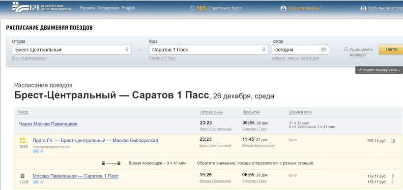Screen dimensions: 403x190
Task: Click the left train icon in the transfer row
Action: click(x=103, y=163)
